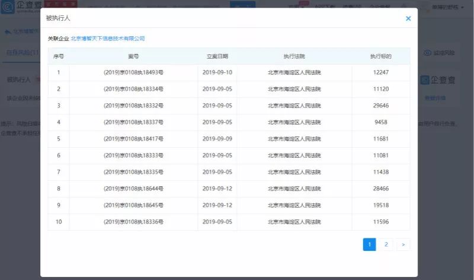Viewport: 474px width, 280px height.
Task: Click the execution amount 11120
Action: point(381,89)
